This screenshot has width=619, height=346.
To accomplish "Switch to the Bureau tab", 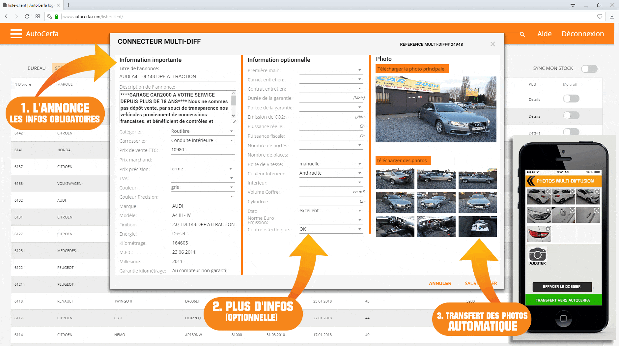I will click(x=37, y=68).
